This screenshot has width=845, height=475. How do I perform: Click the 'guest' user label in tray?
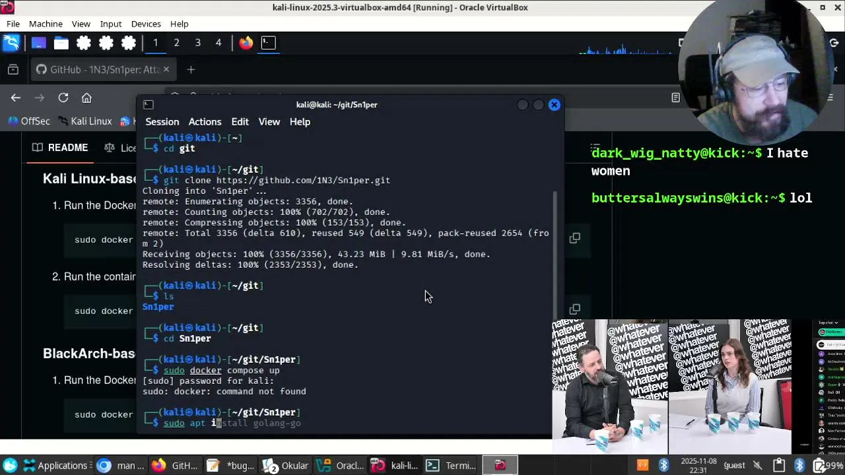click(734, 466)
